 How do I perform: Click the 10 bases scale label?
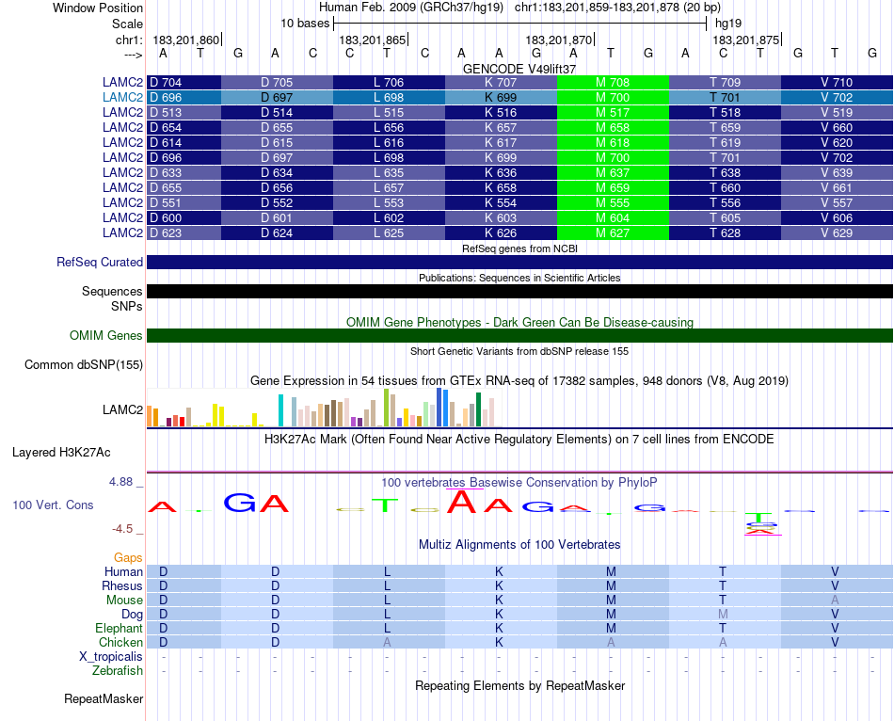click(x=305, y=24)
